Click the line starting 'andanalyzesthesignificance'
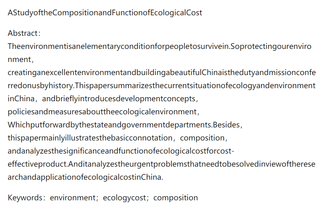 (121, 151)
